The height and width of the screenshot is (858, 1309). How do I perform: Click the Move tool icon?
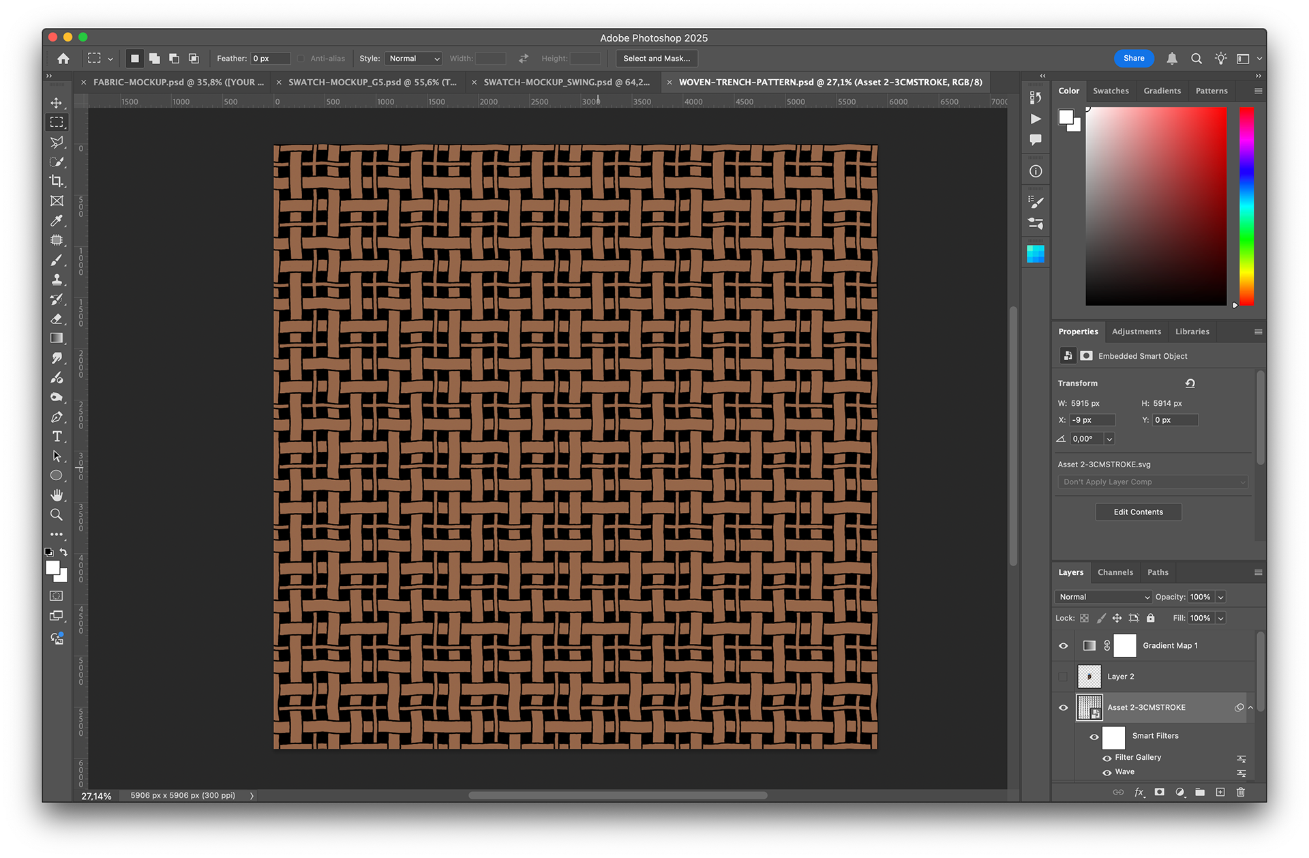57,103
